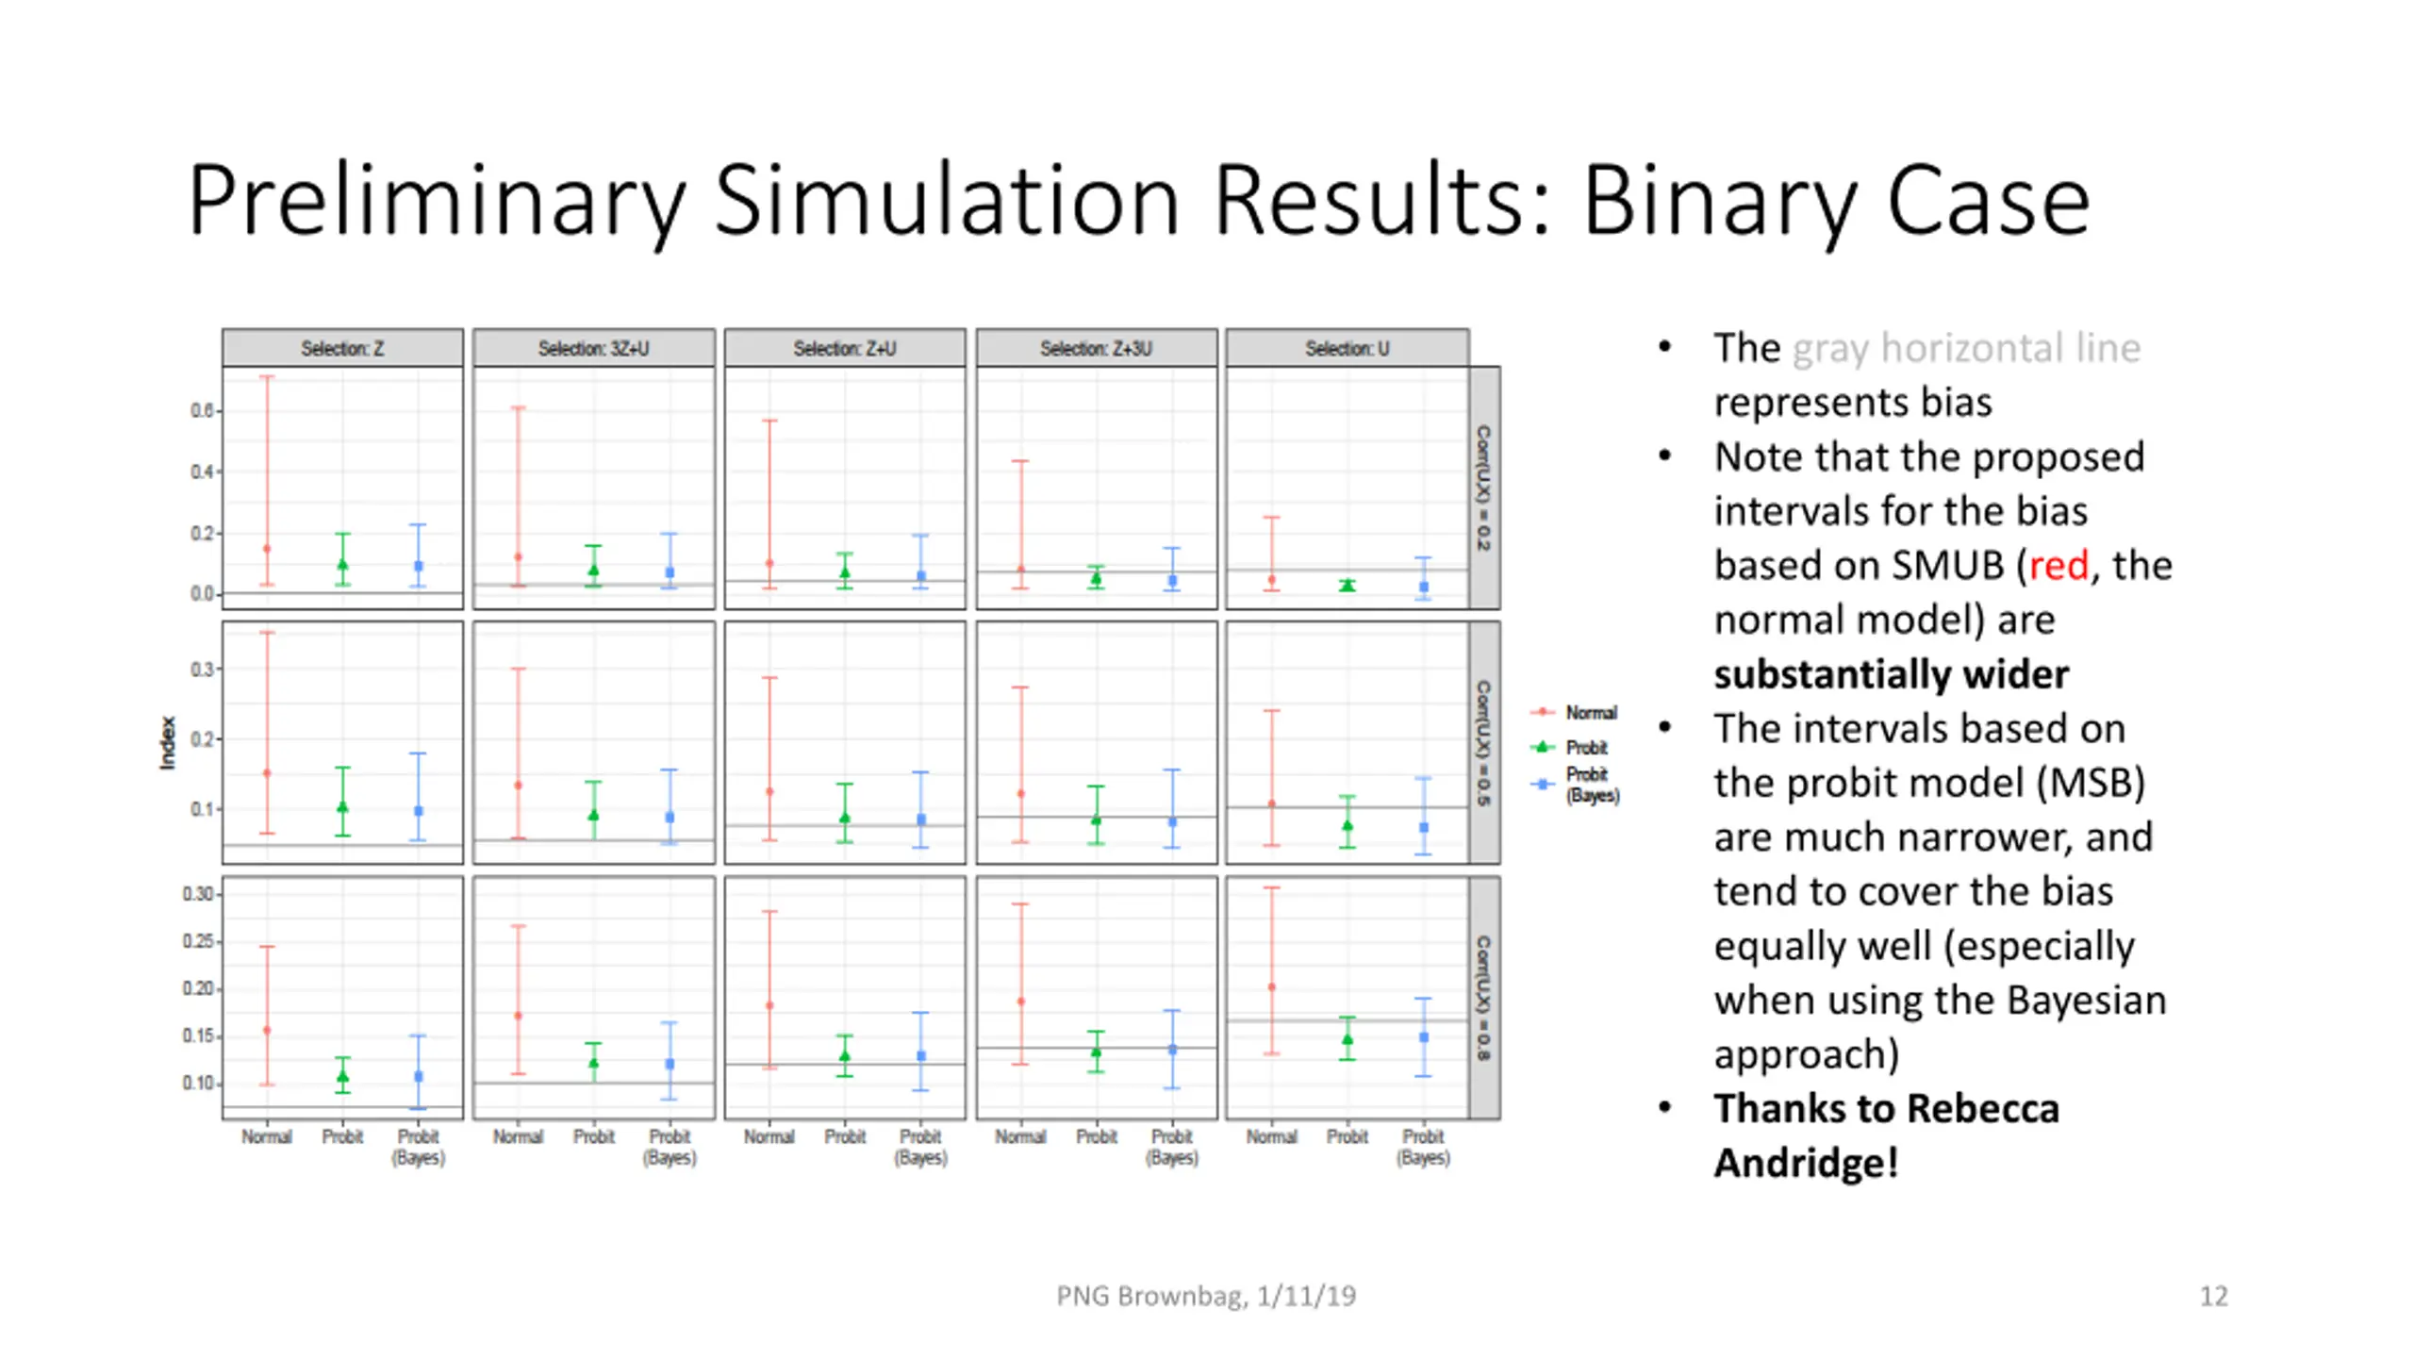Click the 'Corr(U,X) = 0.5' row strip label
This screenshot has height=1358, width=2414.
(x=1484, y=742)
